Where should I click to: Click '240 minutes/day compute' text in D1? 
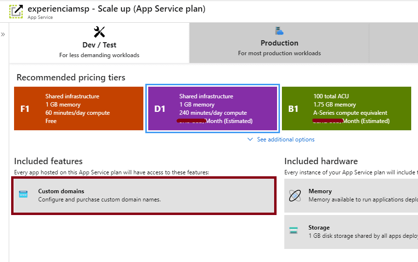(213, 113)
